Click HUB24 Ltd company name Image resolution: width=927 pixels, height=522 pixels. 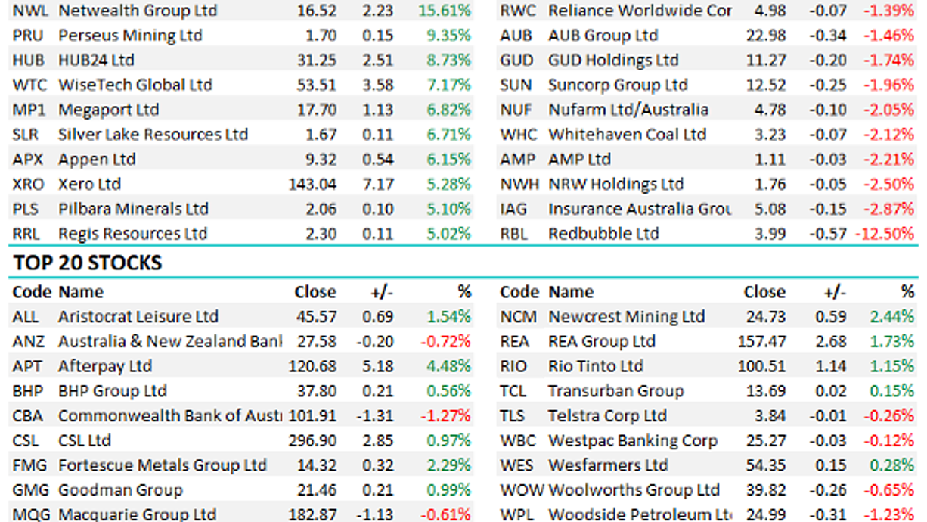pyautogui.click(x=96, y=61)
